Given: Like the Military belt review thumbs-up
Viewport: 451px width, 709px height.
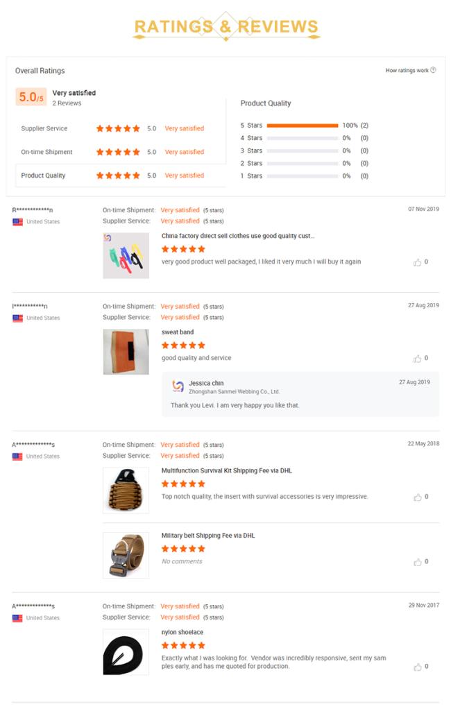Looking at the screenshot, I should [418, 562].
